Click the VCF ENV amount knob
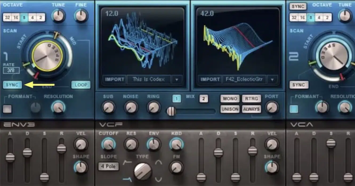Image resolution: width=355 pixels, height=186 pixels. (x=154, y=144)
